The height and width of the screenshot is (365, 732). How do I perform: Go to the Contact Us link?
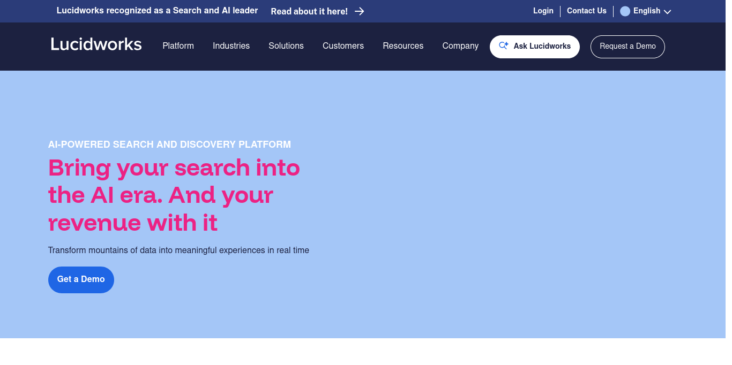tap(587, 11)
